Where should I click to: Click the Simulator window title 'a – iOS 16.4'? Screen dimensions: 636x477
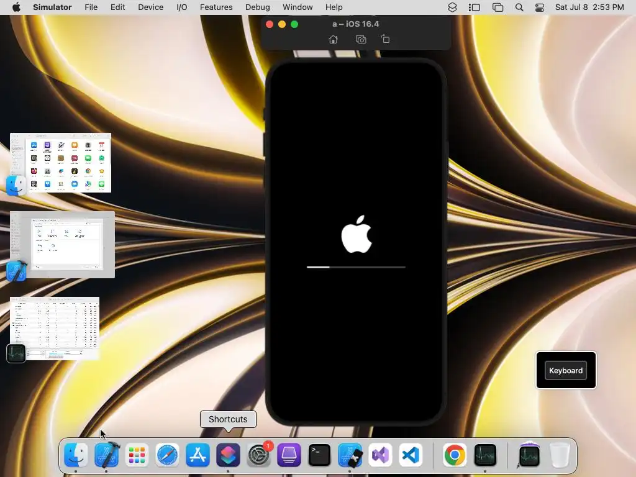coord(355,24)
